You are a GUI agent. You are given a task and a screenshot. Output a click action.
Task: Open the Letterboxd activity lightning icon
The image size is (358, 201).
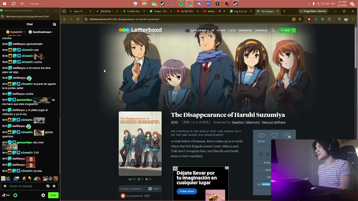click(213, 30)
